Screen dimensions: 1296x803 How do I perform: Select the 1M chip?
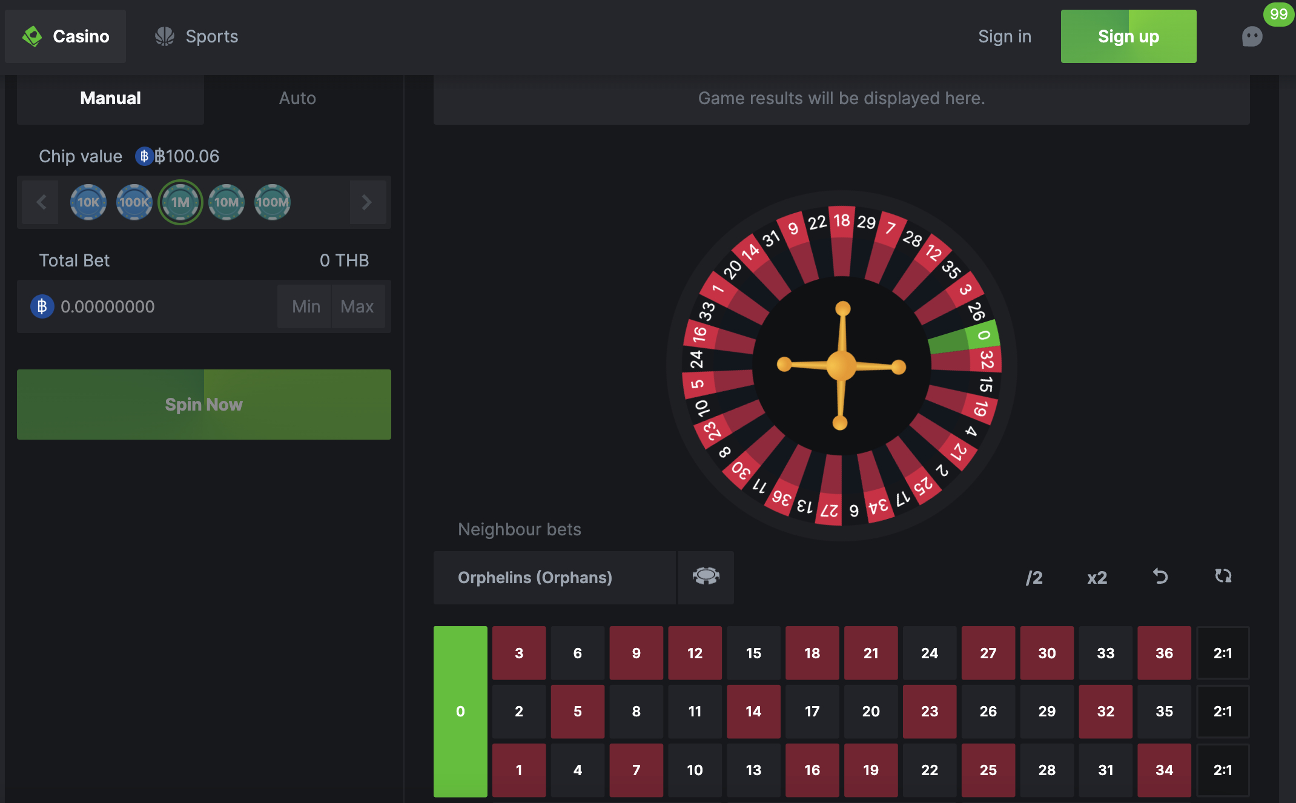[x=180, y=202]
